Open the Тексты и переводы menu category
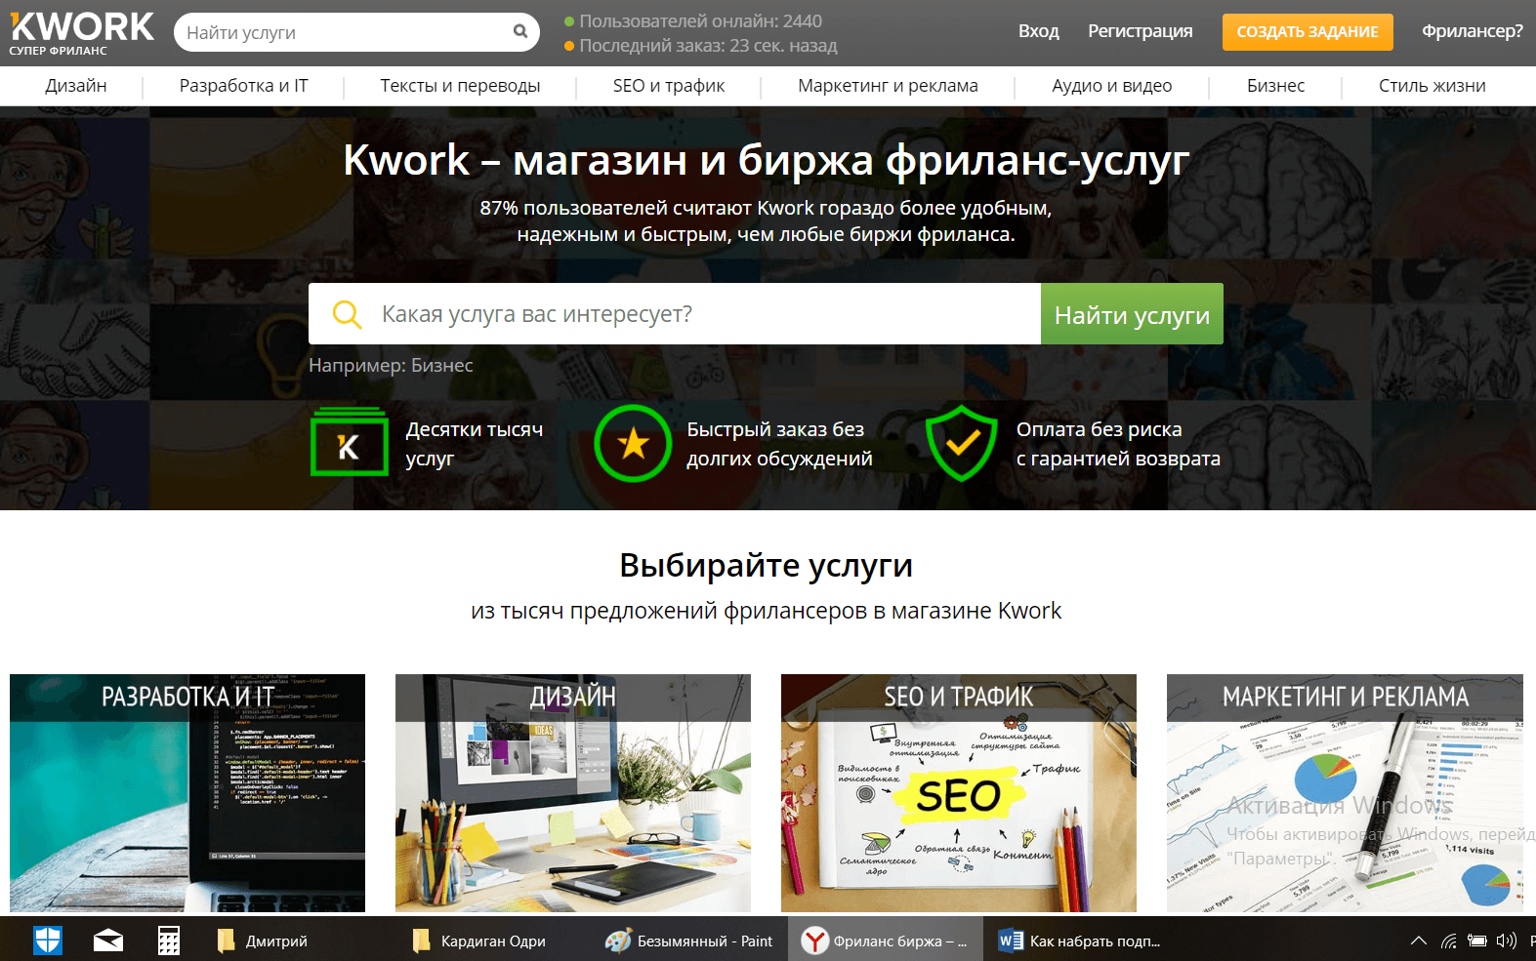The image size is (1536, 961). (x=460, y=86)
